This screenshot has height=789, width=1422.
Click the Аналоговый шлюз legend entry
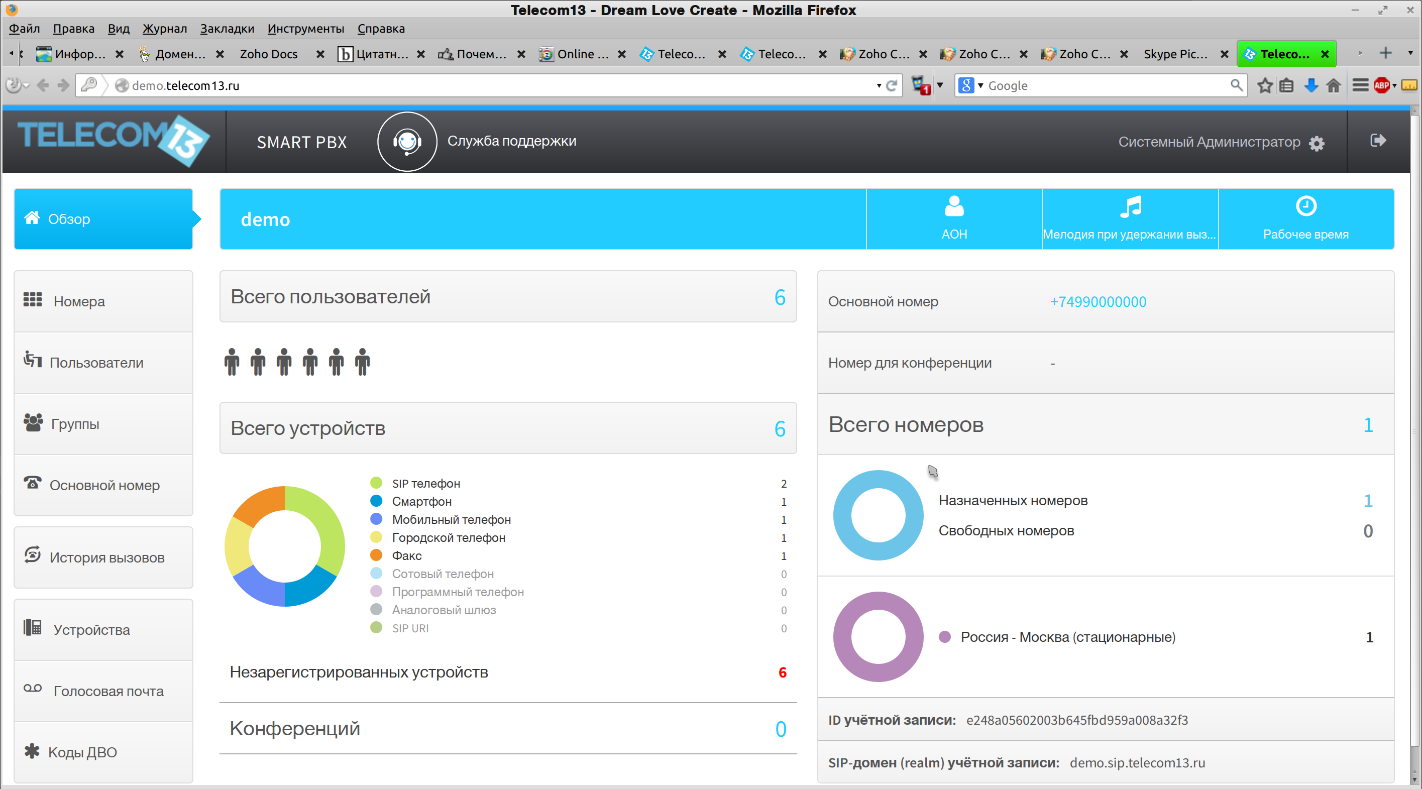444,610
